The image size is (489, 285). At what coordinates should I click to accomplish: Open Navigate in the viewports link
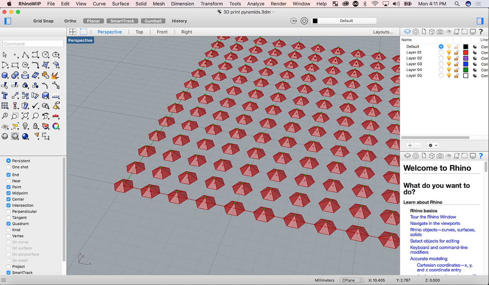pyautogui.click(x=435, y=223)
